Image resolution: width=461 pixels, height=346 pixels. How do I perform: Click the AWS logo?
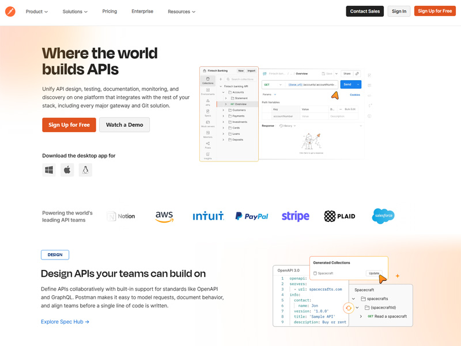164,216
